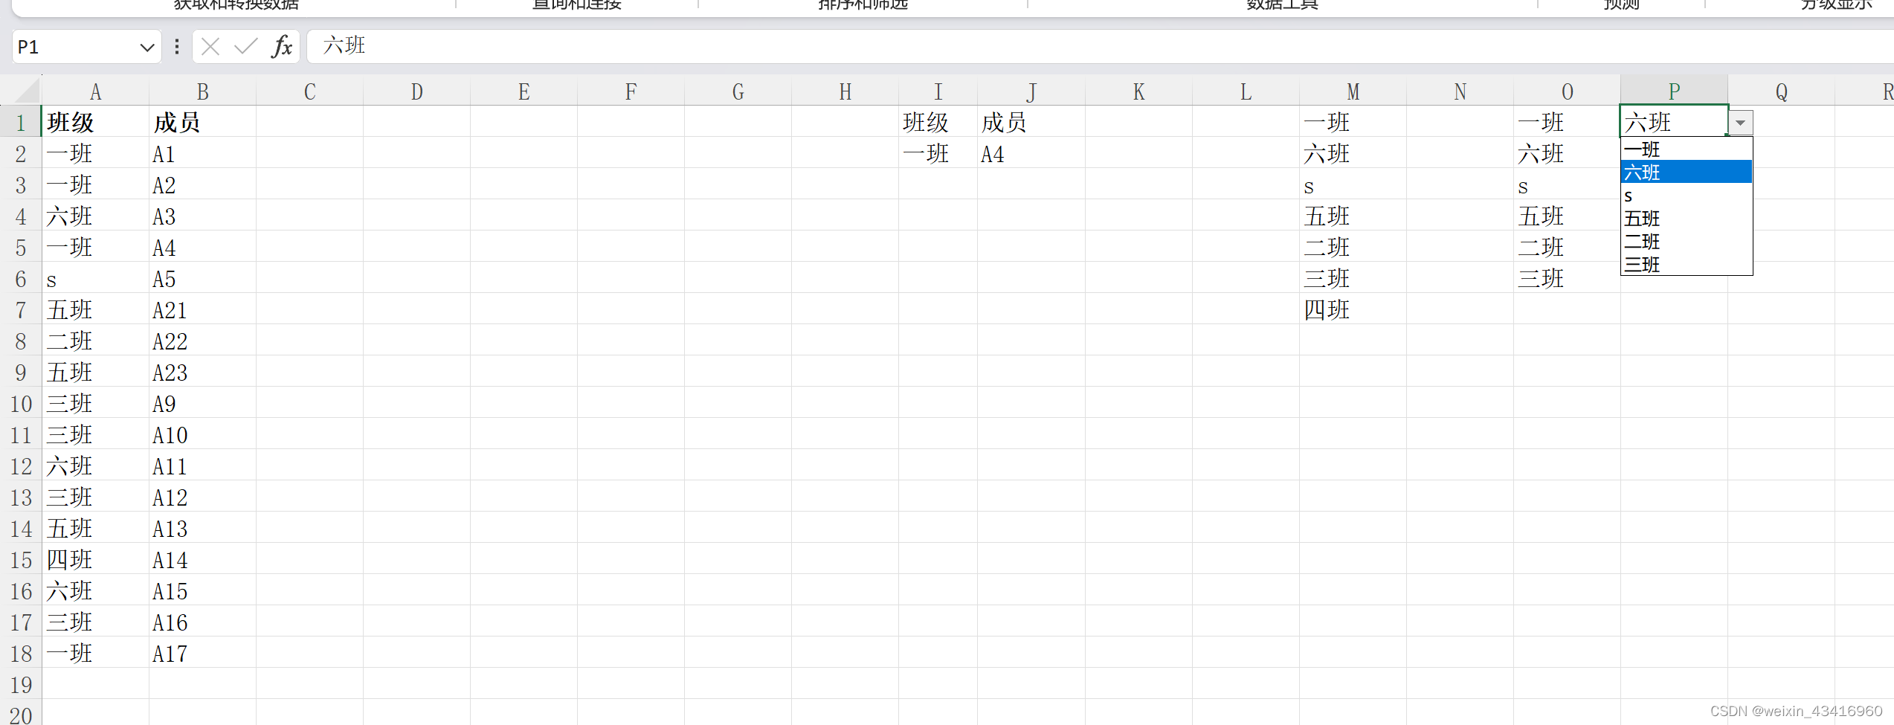Click cell B17 containing A16
Viewport: 1894px width, 725px height.
click(x=202, y=622)
